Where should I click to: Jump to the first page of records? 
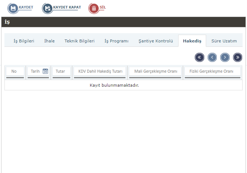point(200,57)
